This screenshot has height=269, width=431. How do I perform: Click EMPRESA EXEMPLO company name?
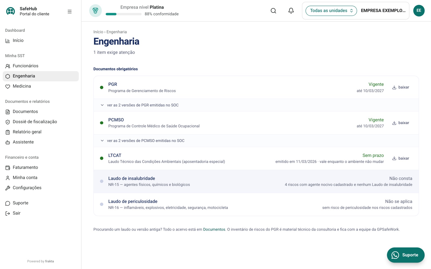pyautogui.click(x=383, y=11)
